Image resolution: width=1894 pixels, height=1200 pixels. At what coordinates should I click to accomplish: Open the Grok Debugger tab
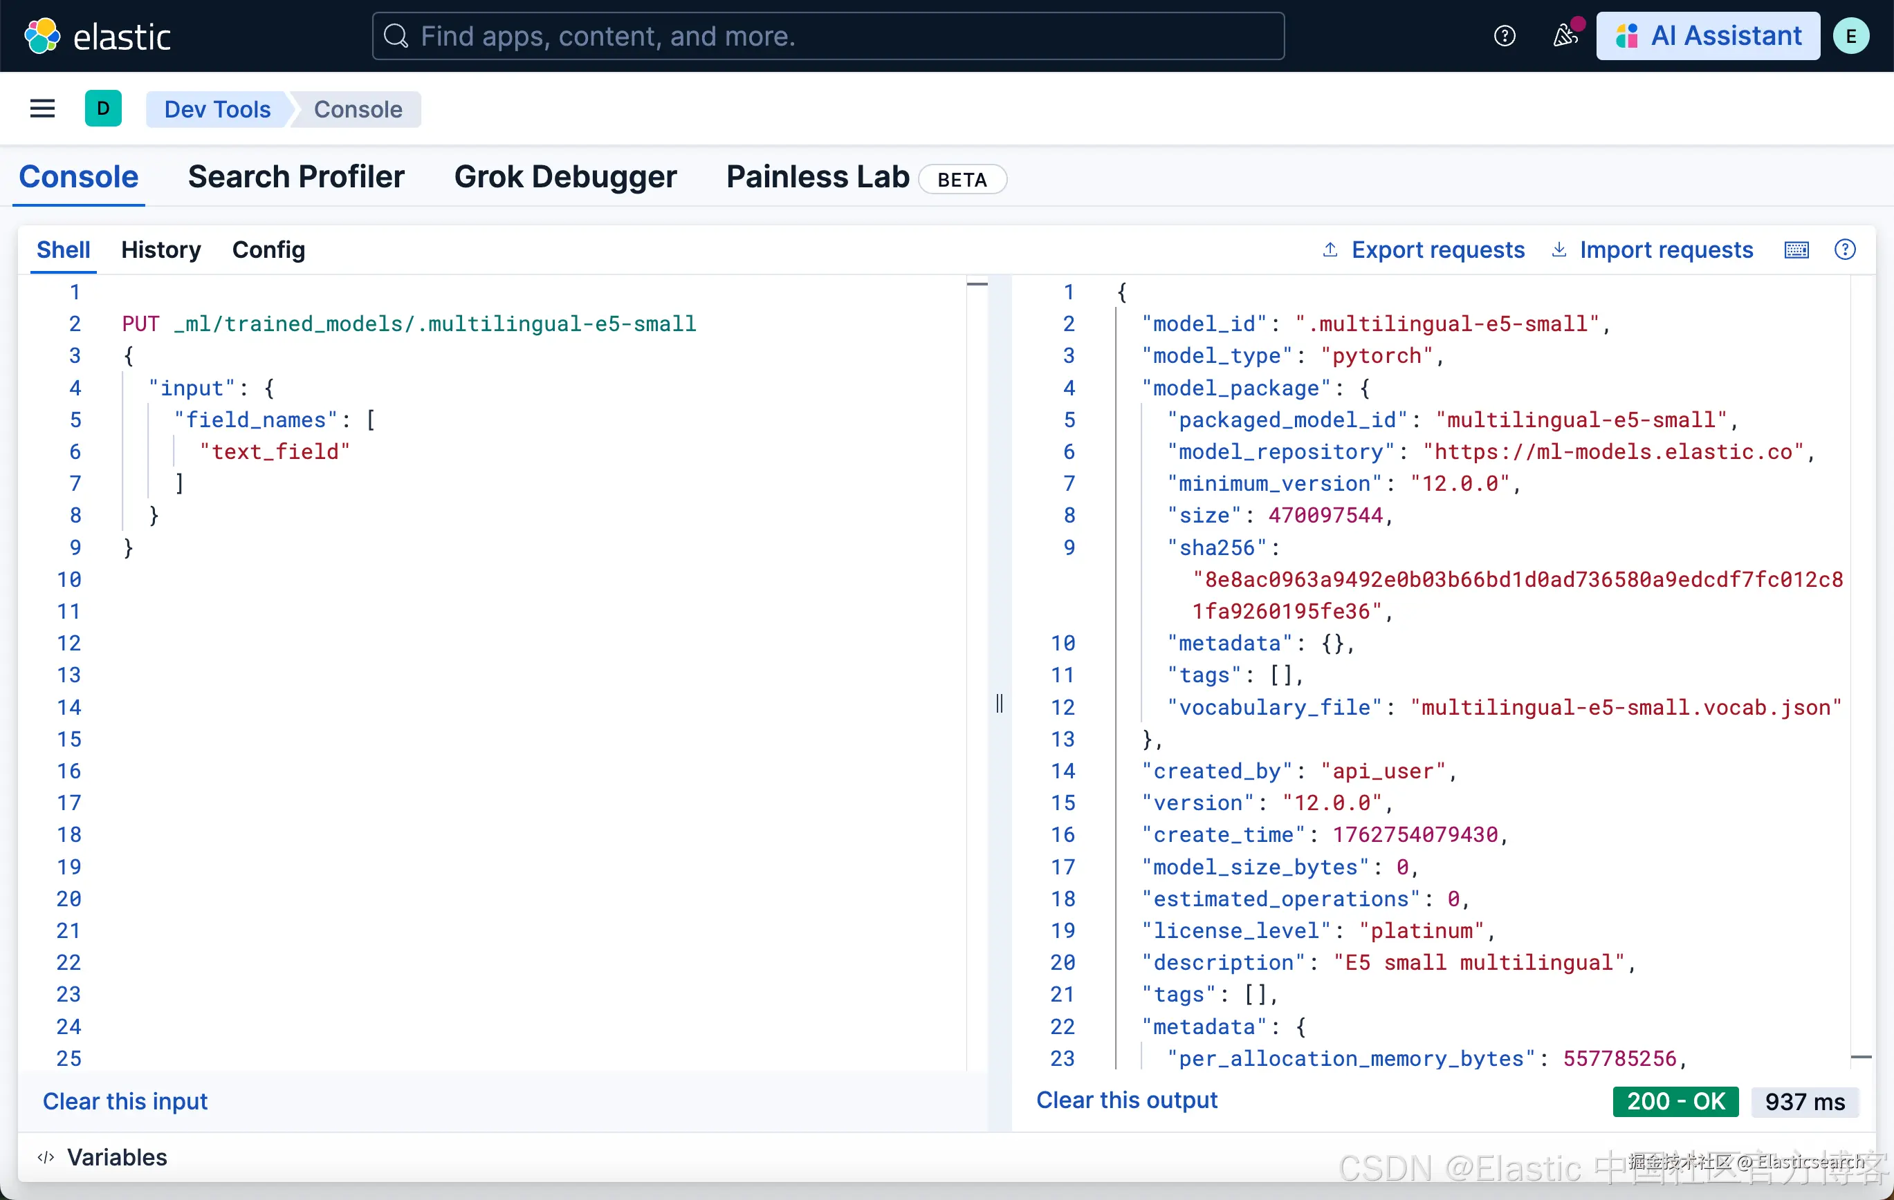coord(564,177)
